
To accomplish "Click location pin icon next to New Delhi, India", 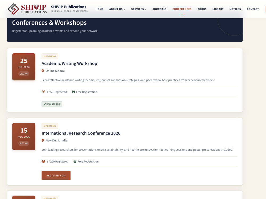I will coord(43,141).
